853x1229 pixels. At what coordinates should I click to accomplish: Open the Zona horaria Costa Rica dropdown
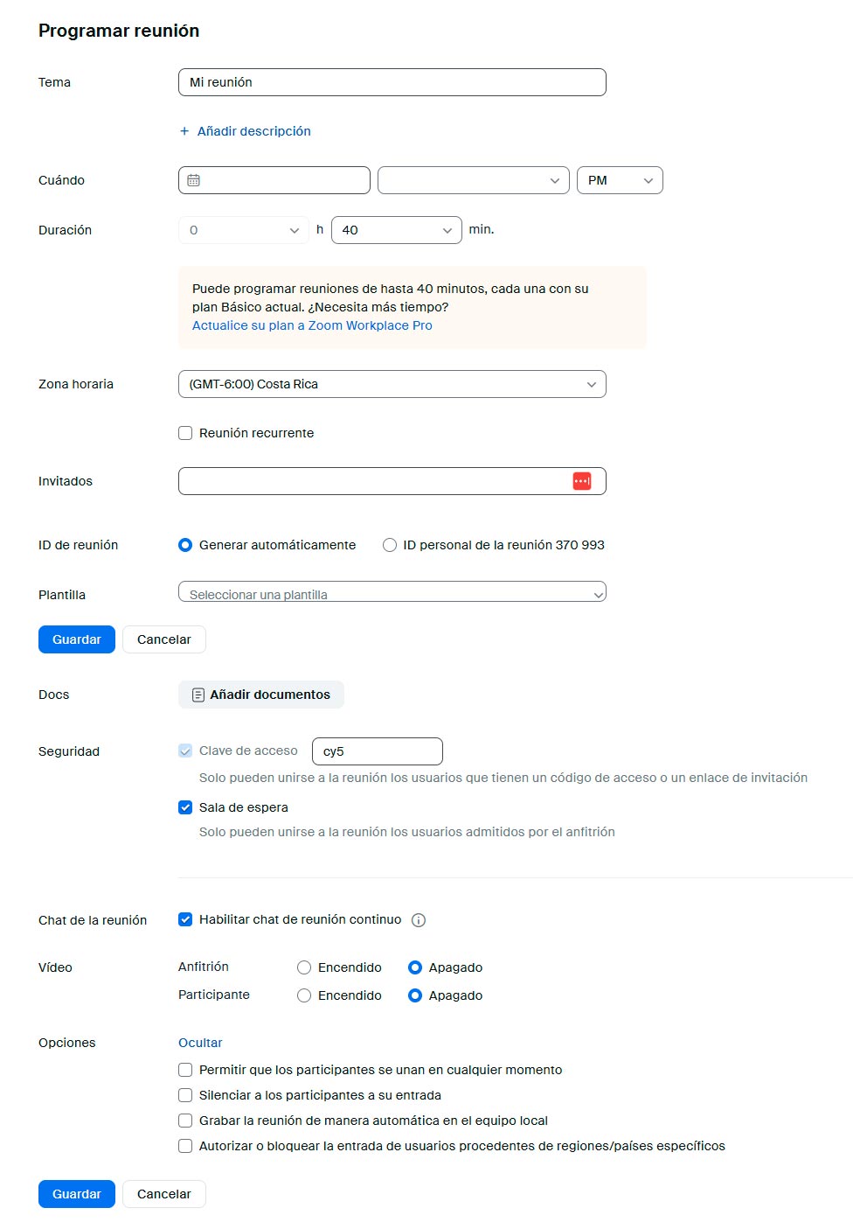pyautogui.click(x=392, y=384)
